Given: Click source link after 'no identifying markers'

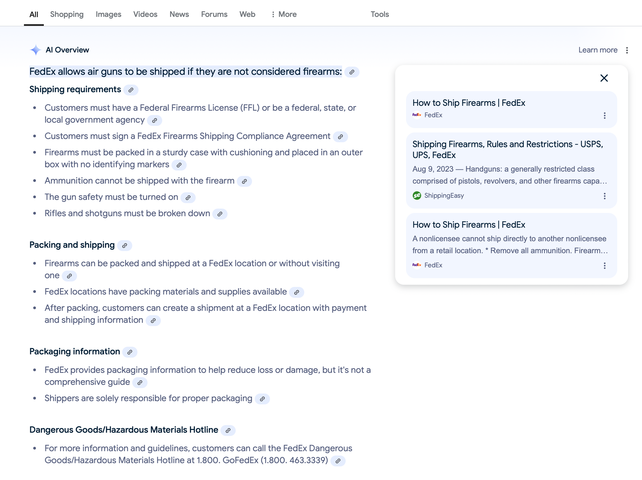Looking at the screenshot, I should 179,165.
